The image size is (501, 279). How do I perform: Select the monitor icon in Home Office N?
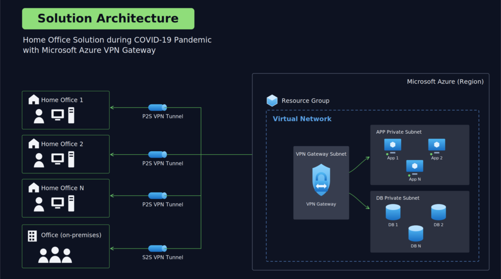[x=58, y=203]
